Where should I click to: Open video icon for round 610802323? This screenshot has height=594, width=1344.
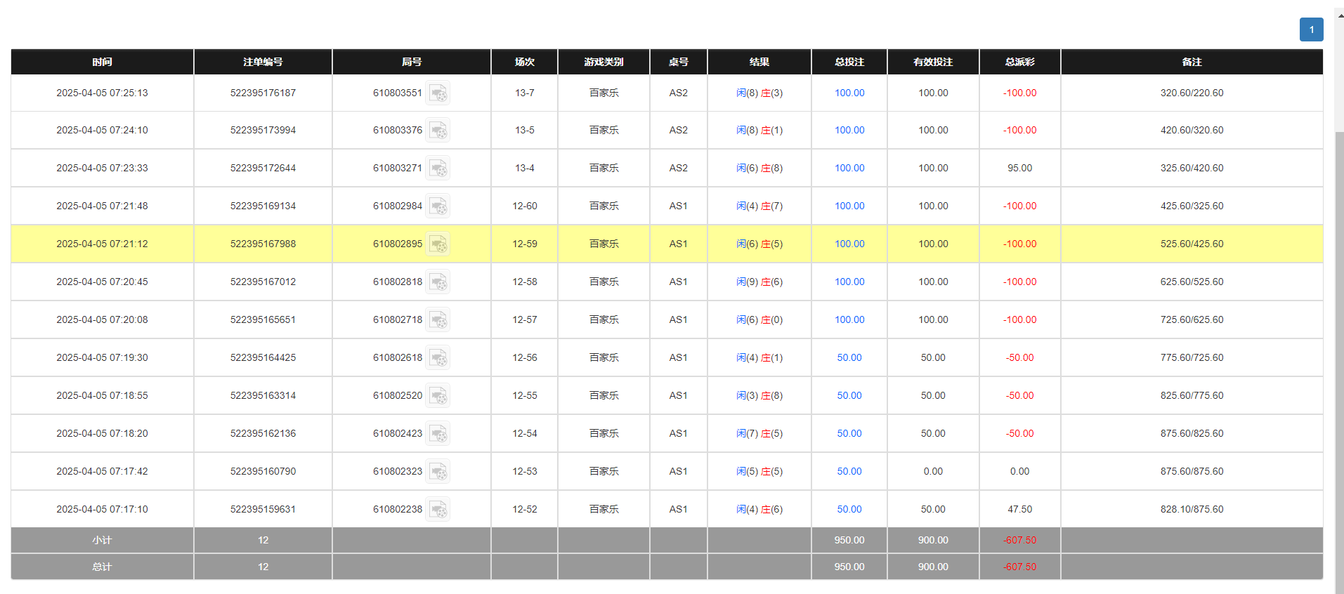(x=438, y=472)
